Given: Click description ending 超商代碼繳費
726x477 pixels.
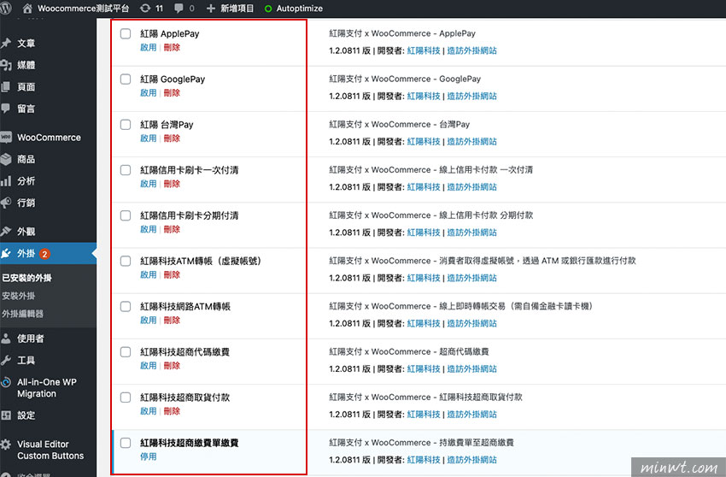Looking at the screenshot, I should (x=409, y=351).
